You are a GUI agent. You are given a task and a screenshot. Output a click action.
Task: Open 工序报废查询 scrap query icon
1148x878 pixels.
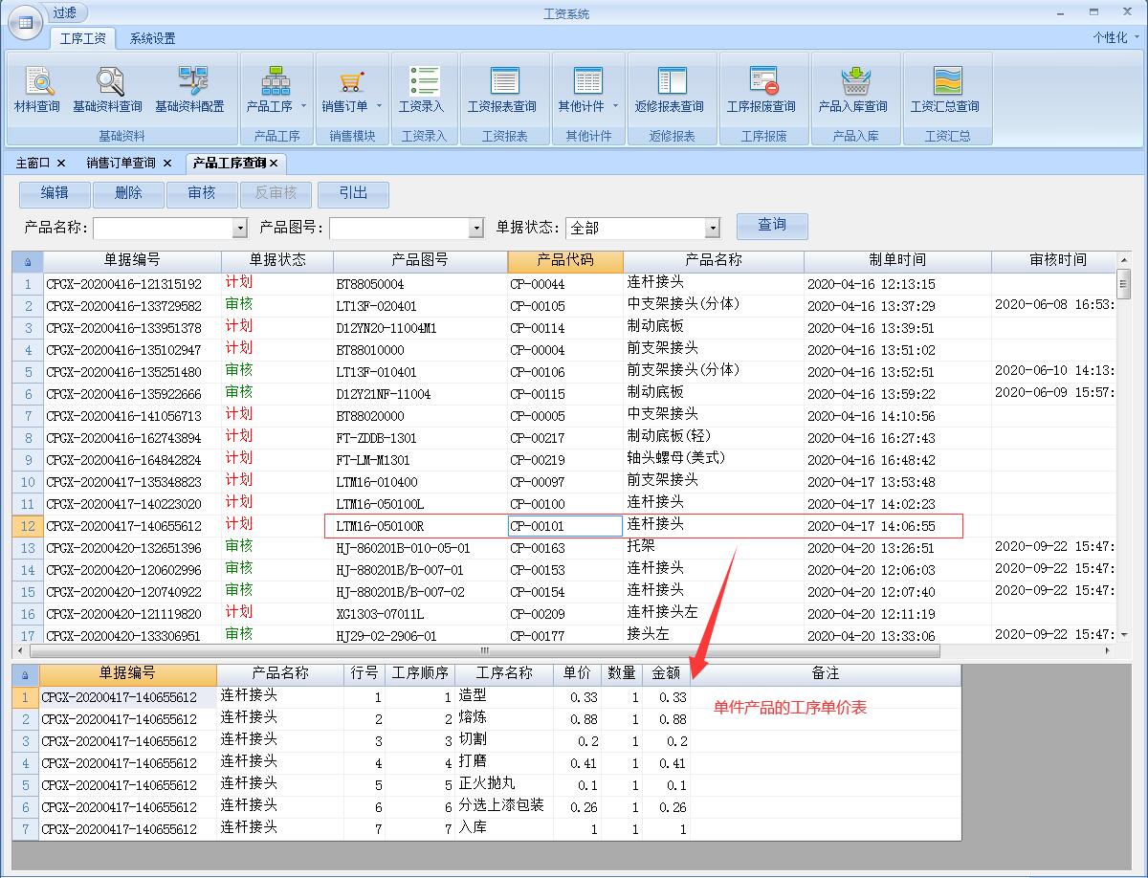point(762,82)
